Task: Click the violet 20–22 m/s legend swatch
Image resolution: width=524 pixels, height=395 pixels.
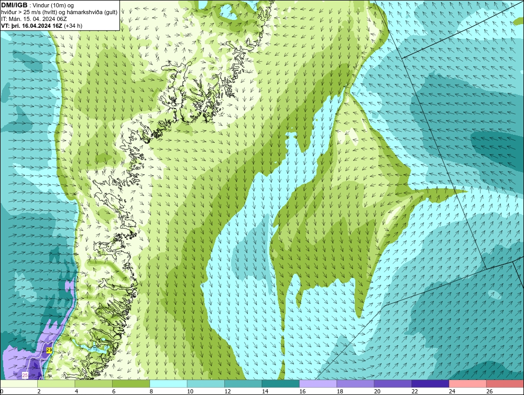Action: pyautogui.click(x=393, y=383)
